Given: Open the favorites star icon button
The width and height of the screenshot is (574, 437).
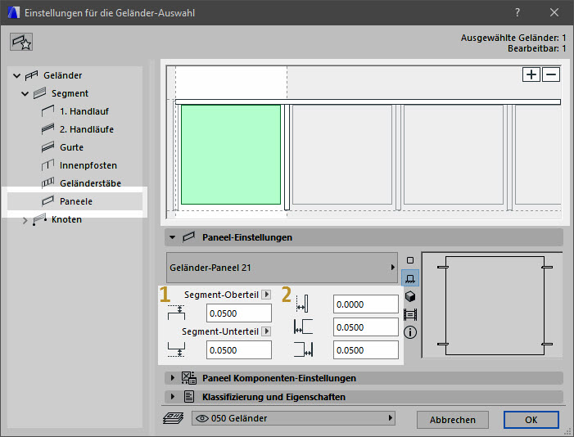Looking at the screenshot, I should (x=20, y=42).
